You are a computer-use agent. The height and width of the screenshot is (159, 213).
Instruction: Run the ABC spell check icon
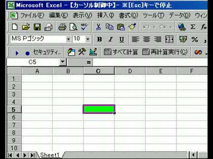coord(85,27)
